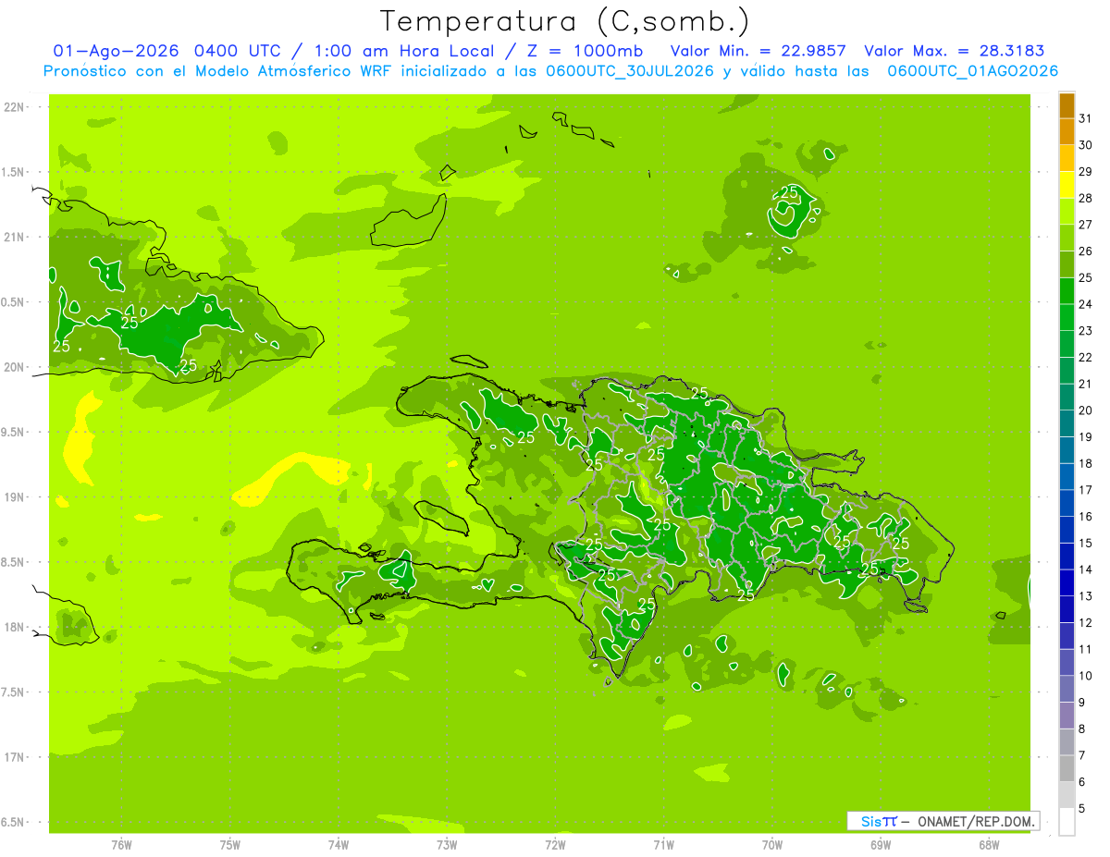Click the orange 31 color swatch in legend
This screenshot has width=1110, height=857.
[1067, 106]
